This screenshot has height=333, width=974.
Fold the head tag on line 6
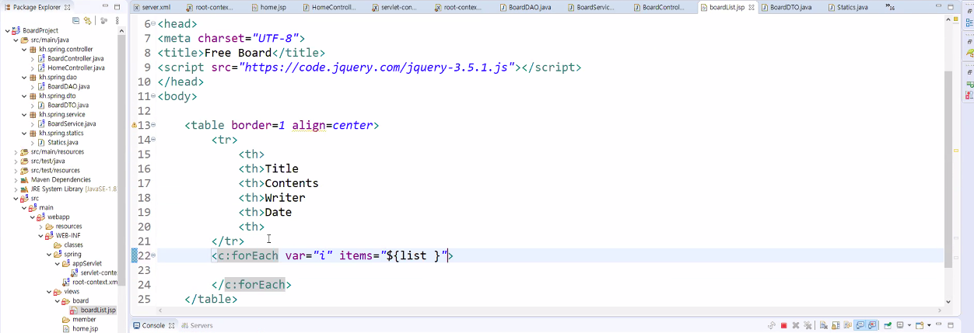153,24
